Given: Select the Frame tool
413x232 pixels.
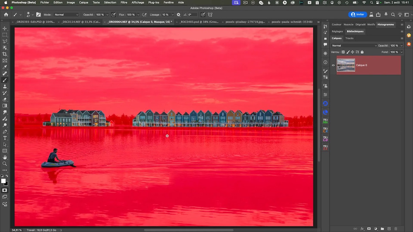Looking at the screenshot, I should tap(5, 60).
